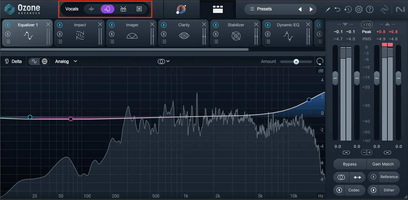The image size is (408, 200).
Task: Open the Analog EQ mode dropdown
Action: click(x=66, y=62)
